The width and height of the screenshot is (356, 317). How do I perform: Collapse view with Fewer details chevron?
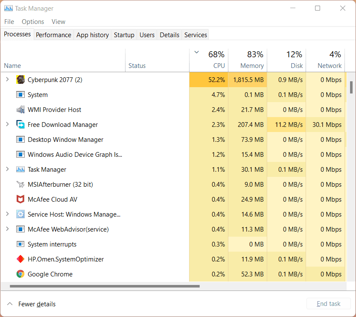tap(10, 304)
